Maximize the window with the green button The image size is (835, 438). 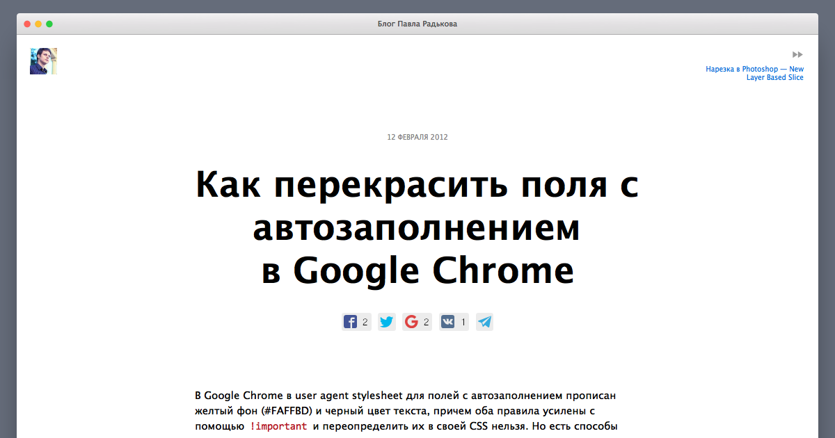[49, 24]
